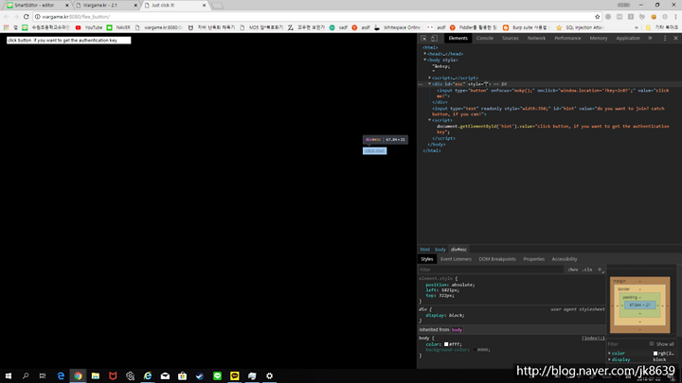Screen dimensions: 682x383
Task: Focus the Styles filter field
Action: (491, 270)
